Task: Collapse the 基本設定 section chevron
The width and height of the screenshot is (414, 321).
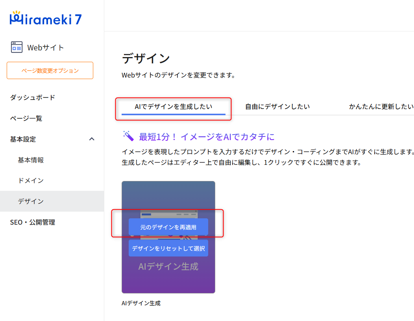Action: (x=92, y=139)
